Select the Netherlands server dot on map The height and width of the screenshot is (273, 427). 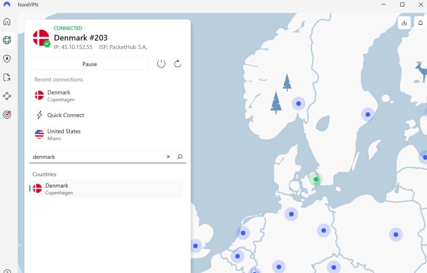coord(243,233)
